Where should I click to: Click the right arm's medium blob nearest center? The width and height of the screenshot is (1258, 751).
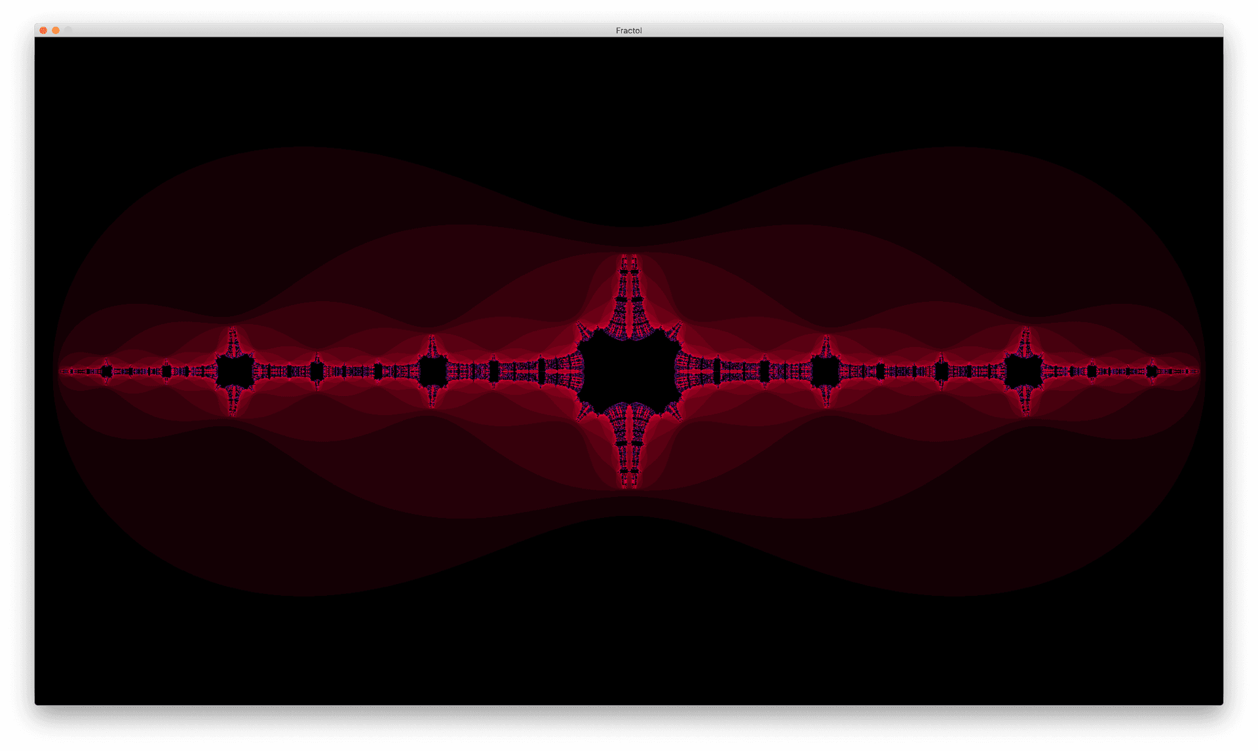pyautogui.click(x=826, y=371)
